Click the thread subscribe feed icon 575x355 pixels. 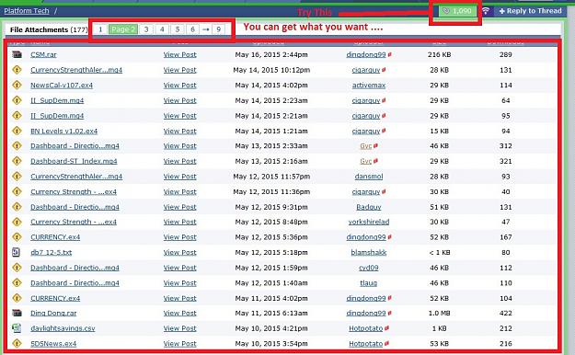(486, 11)
